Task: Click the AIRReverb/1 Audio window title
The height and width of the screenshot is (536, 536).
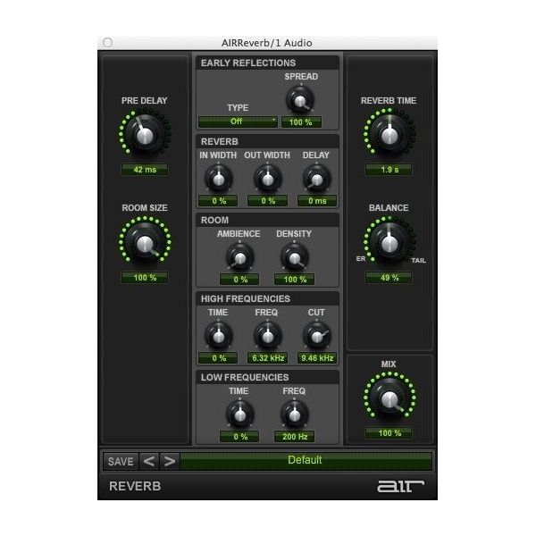Action: coord(266,43)
